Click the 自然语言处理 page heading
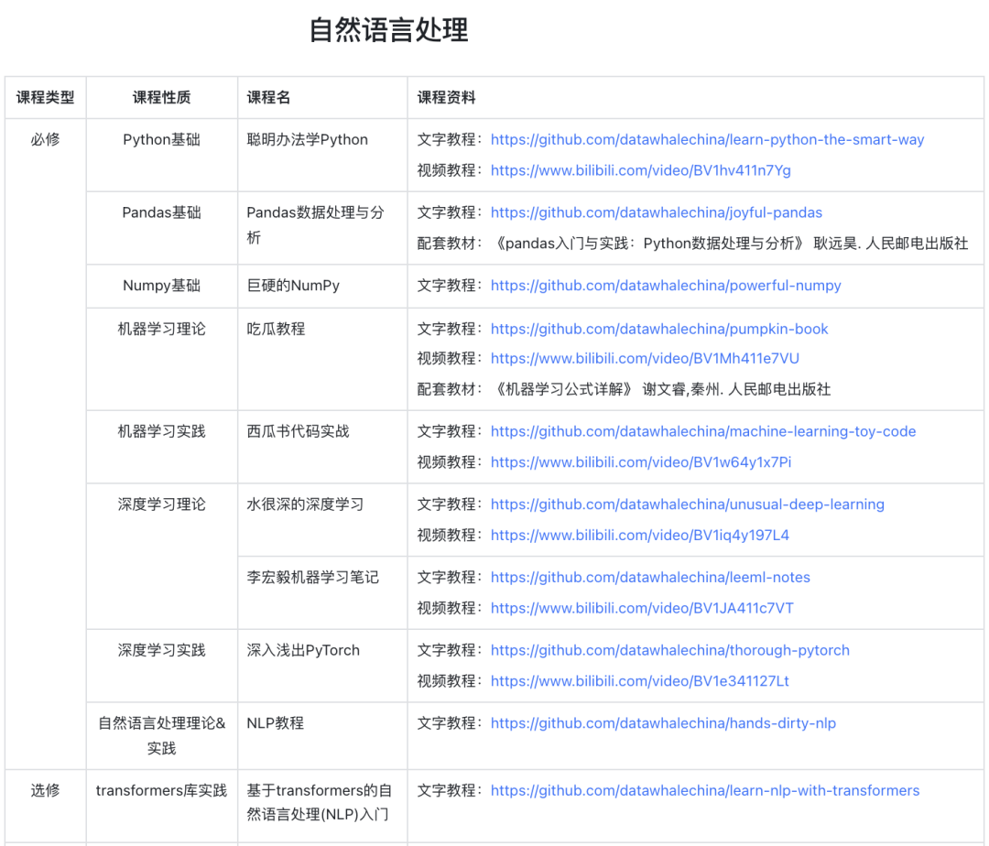The image size is (989, 846). [388, 29]
